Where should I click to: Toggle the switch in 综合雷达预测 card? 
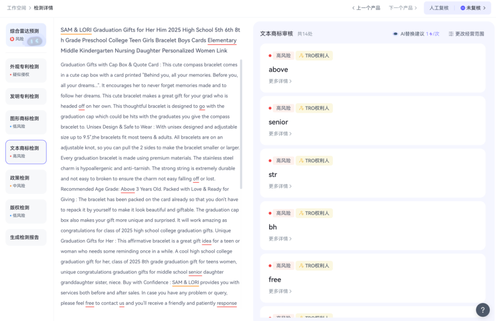coord(34,41)
